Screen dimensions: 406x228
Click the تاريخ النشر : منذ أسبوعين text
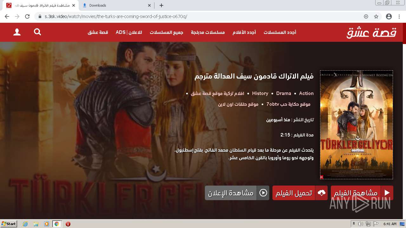point(290,120)
